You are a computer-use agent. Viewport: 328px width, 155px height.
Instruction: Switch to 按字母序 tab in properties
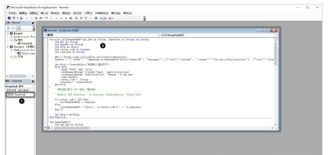point(11,90)
